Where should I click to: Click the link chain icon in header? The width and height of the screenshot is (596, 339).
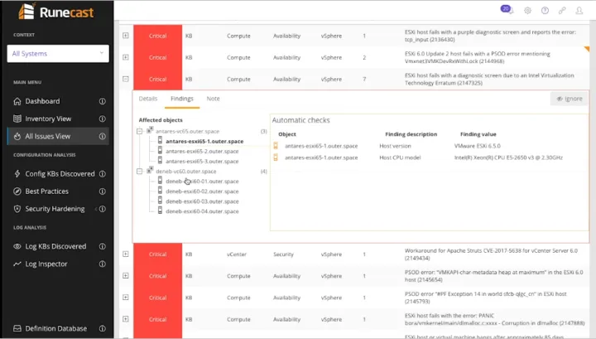[x=564, y=11]
